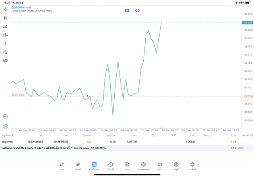Viewport: 254px width, 177px height.
Task: Click the กำไร profit column header
Action: point(233,135)
